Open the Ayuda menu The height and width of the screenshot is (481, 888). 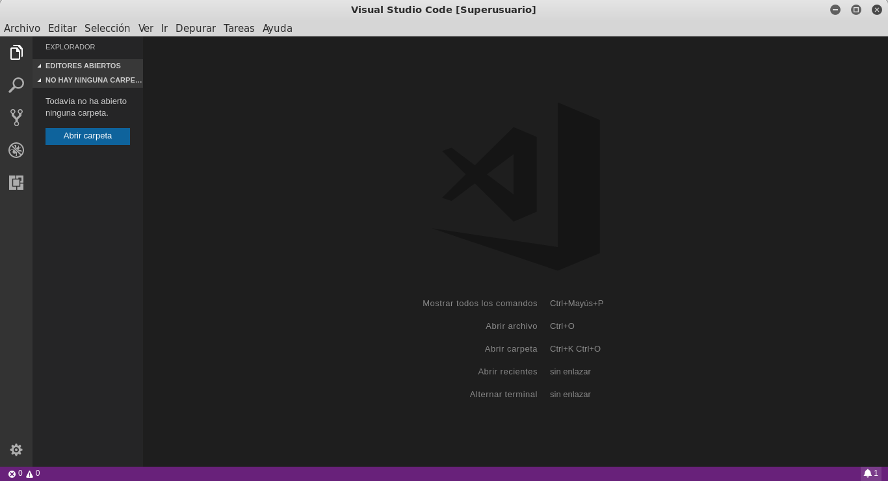(278, 29)
